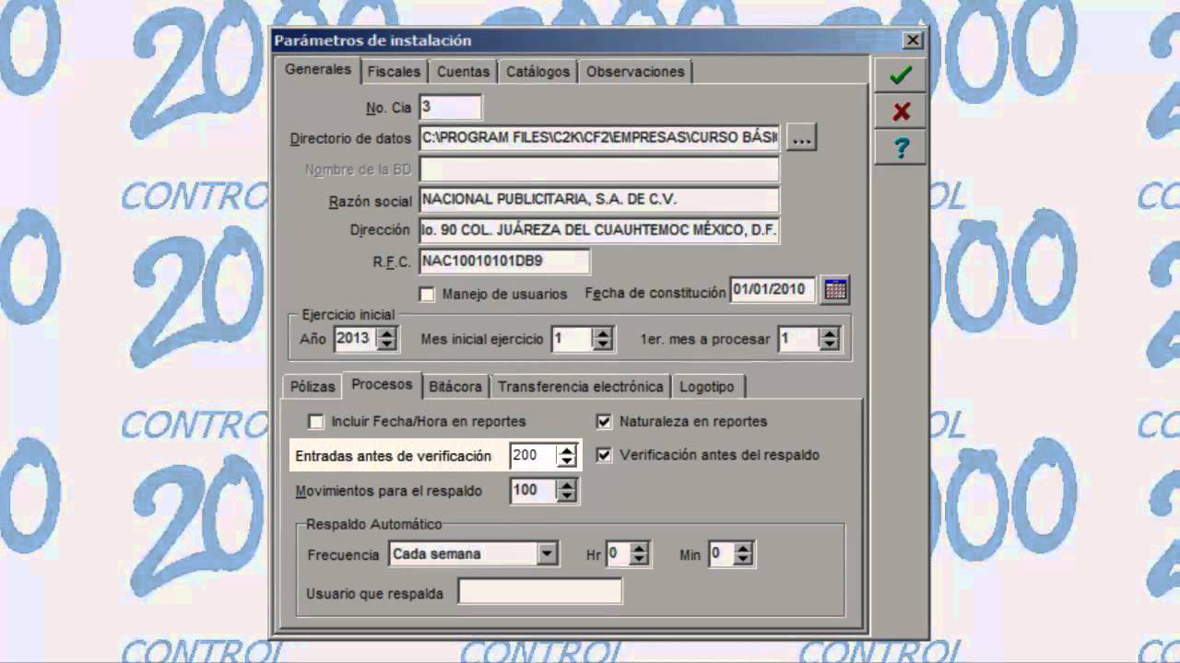Click Entradas antes de verificación spinner
This screenshot has height=663, width=1180.
(567, 456)
